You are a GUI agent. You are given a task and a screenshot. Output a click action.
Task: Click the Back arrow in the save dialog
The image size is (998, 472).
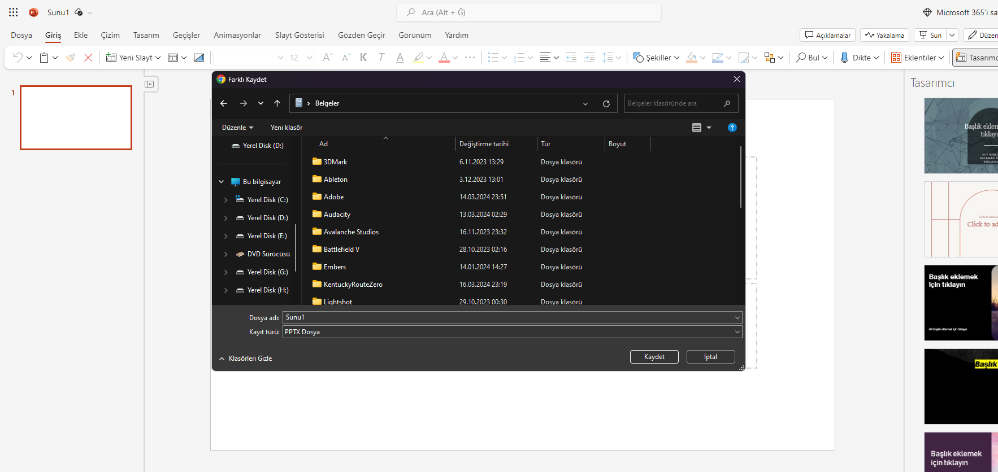tap(224, 103)
